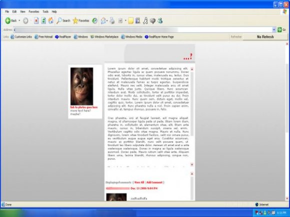This screenshot has height=217, width=290.
Task: Open the File menu
Action: (x=7, y=11)
